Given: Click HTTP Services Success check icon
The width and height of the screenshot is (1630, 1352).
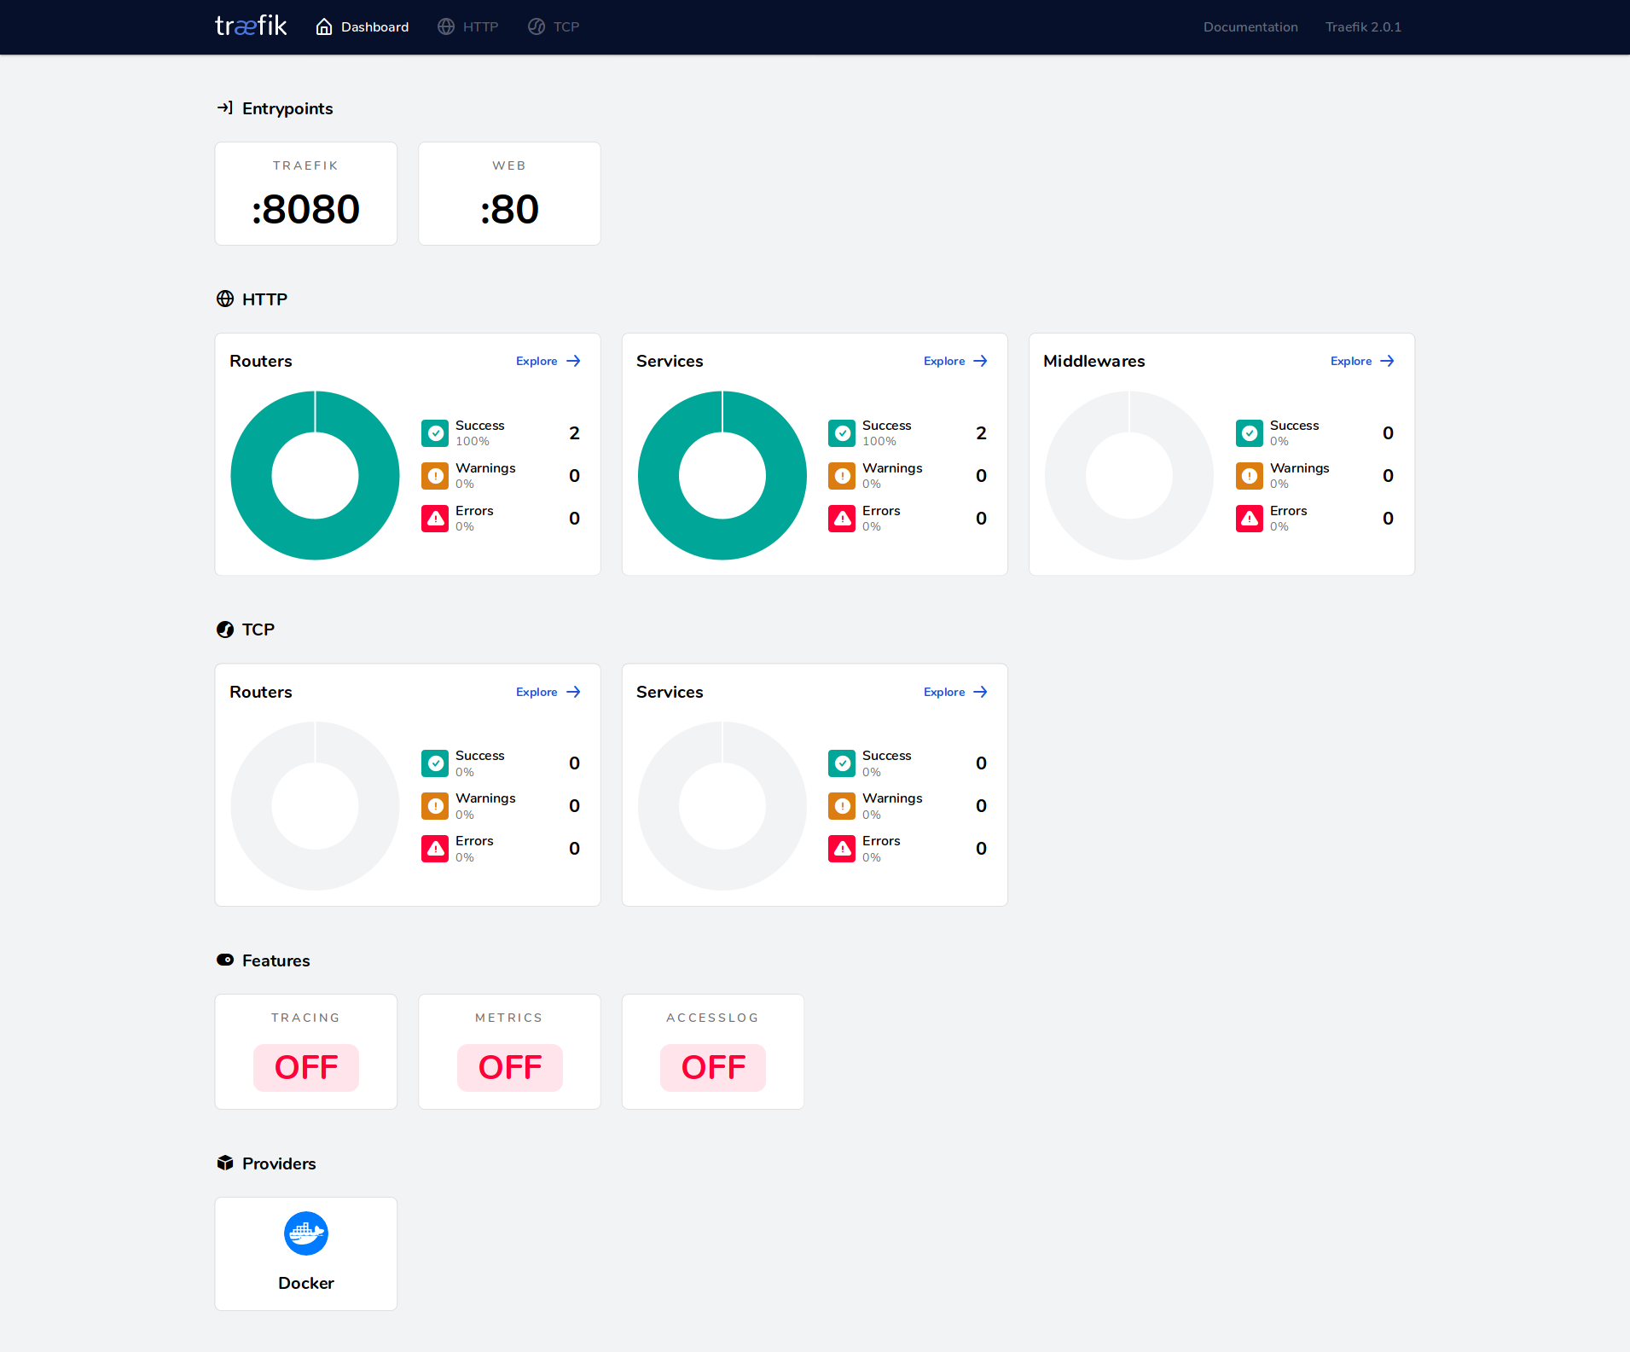Looking at the screenshot, I should click(842, 433).
